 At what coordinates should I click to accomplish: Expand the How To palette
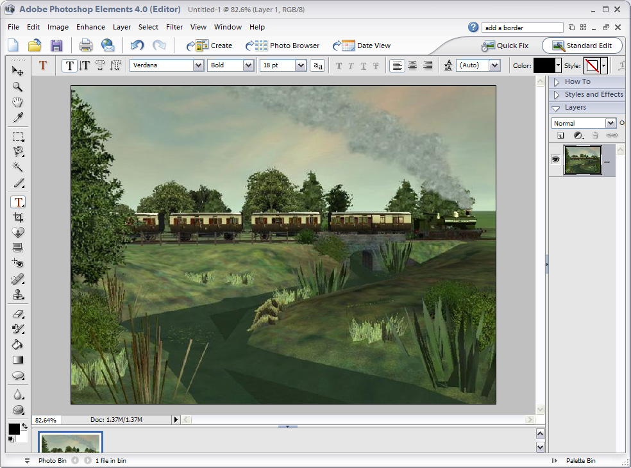coord(557,82)
